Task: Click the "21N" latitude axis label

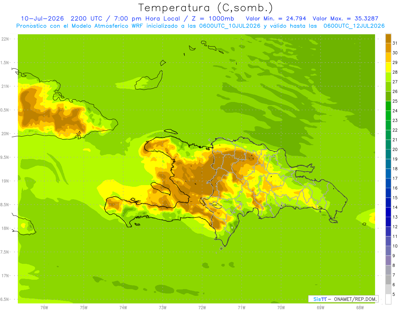Action: pyautogui.click(x=5, y=86)
